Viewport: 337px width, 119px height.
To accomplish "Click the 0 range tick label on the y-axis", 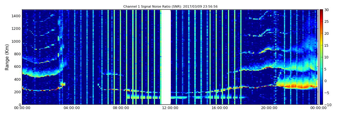I will pyautogui.click(x=20, y=105).
